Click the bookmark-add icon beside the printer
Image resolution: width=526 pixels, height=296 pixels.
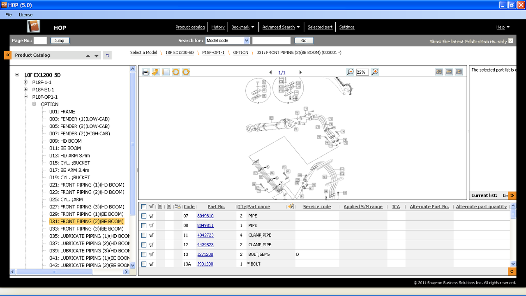click(x=155, y=72)
